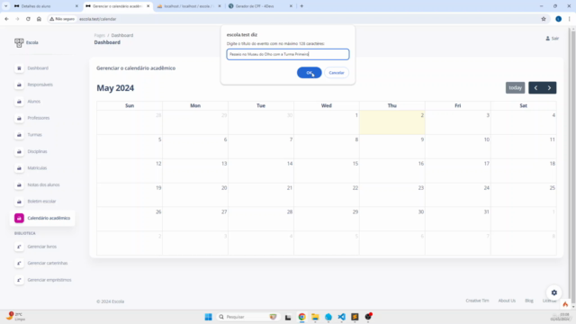
Task: Click the pink Calendário acadêmico icon
Action: tap(19, 218)
